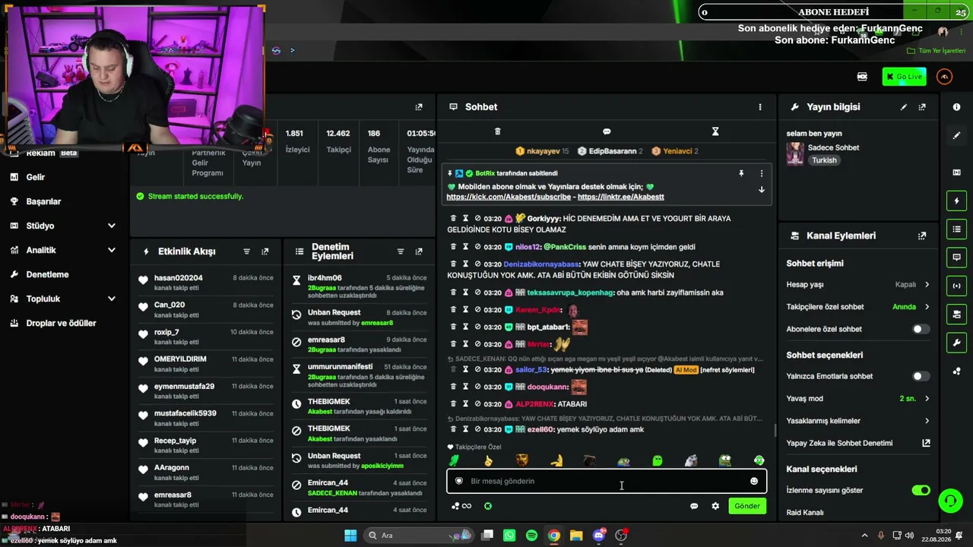Filter the Denetim Eylemleri list
The height and width of the screenshot is (547, 973).
coord(401,251)
